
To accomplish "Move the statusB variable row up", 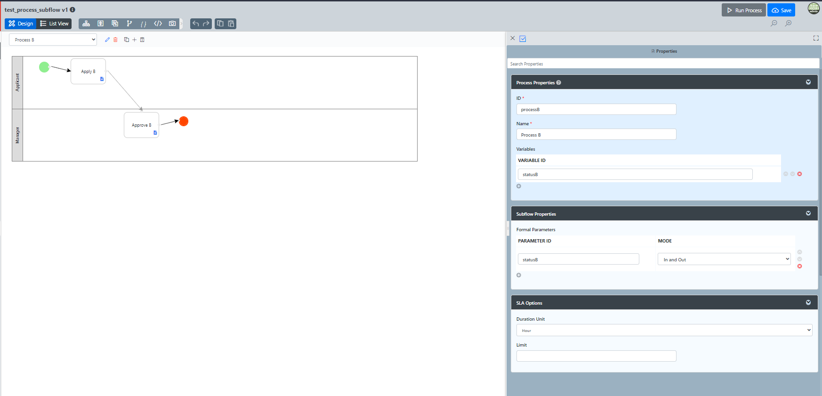I will click(786, 174).
